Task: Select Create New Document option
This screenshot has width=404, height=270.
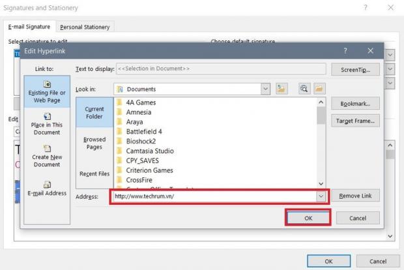Action: pyautogui.click(x=47, y=157)
